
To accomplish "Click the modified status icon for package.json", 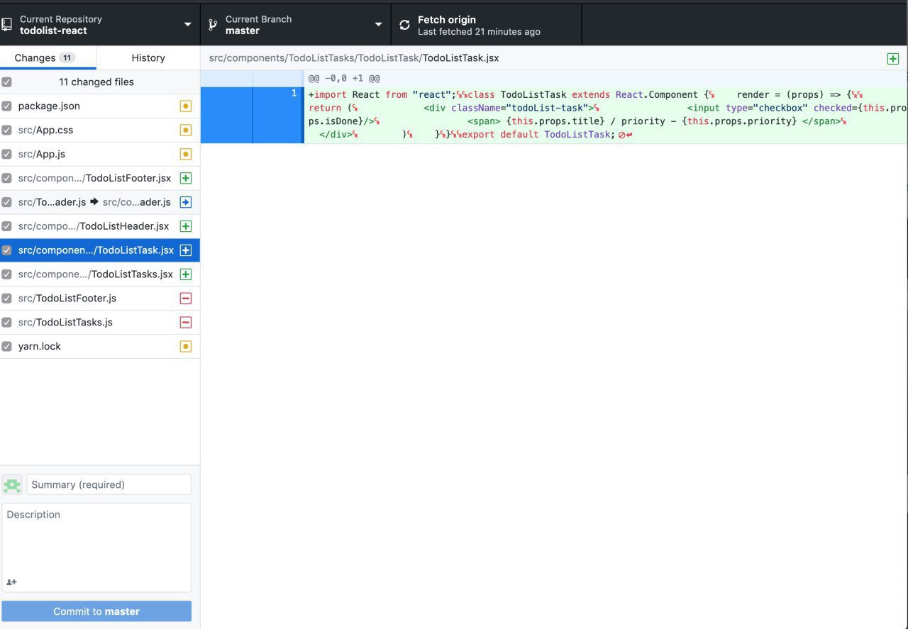I will tap(186, 106).
